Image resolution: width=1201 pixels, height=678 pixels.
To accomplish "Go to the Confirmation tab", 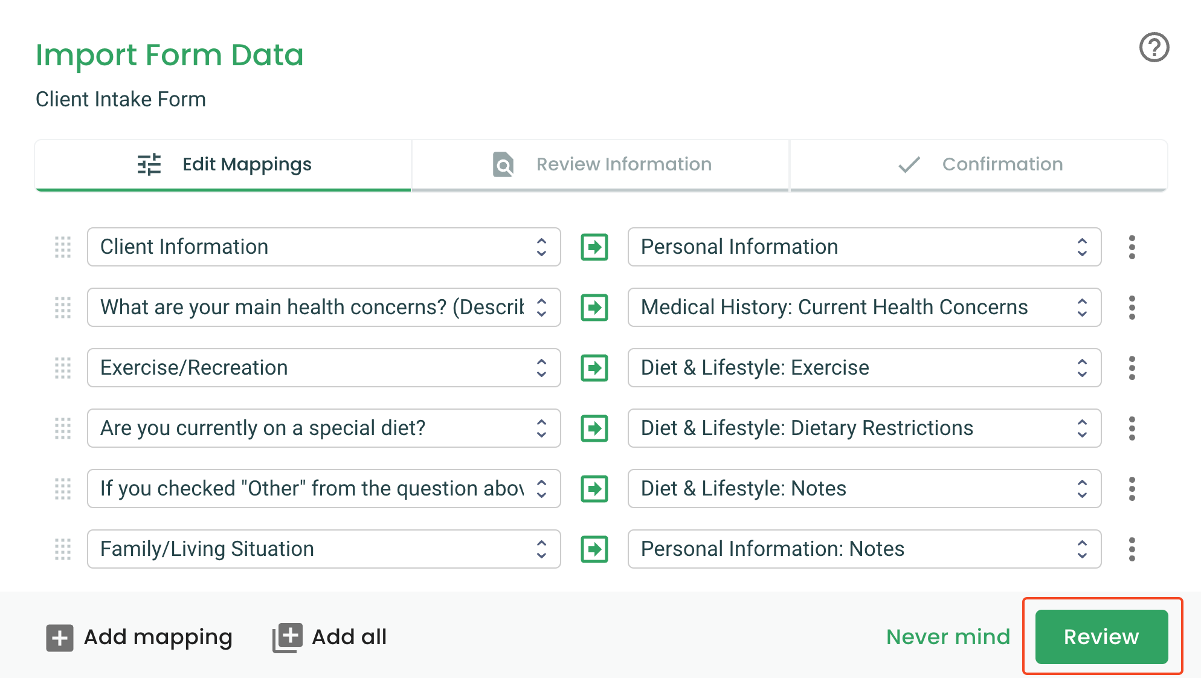I will click(x=979, y=164).
